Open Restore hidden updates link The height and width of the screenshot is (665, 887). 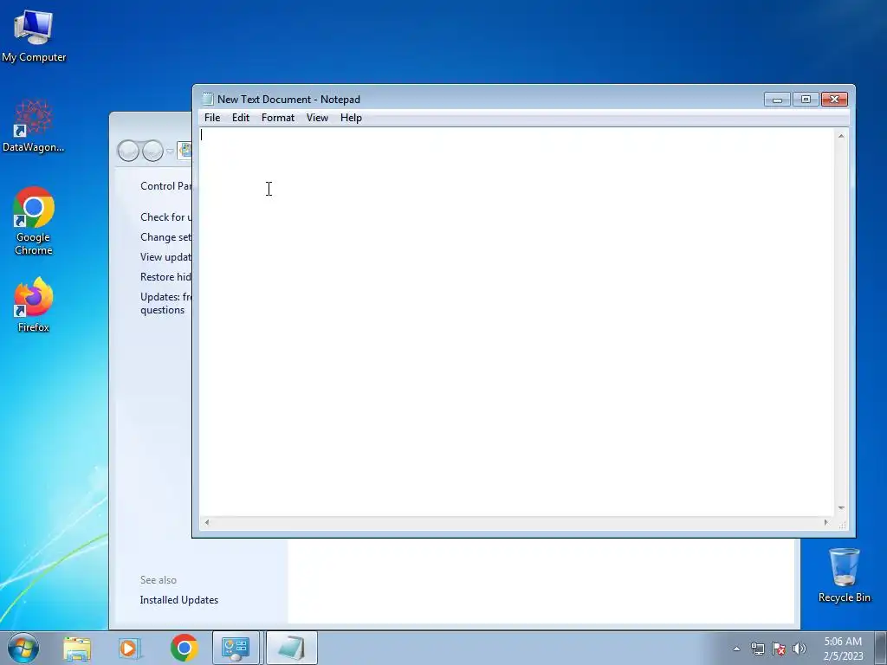point(165,276)
